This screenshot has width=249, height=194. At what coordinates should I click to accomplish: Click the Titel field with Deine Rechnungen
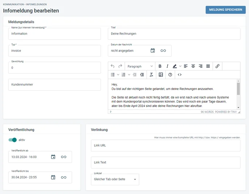point(174,34)
